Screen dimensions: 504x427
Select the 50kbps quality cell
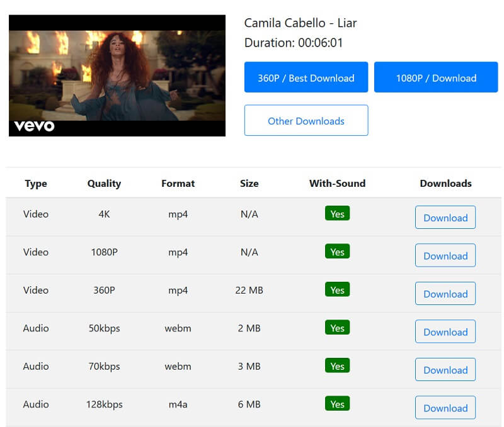click(104, 328)
